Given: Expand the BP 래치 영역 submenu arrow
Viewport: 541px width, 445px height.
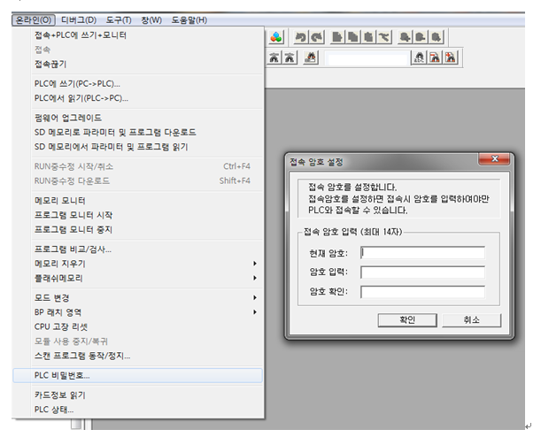Looking at the screenshot, I should point(255,312).
